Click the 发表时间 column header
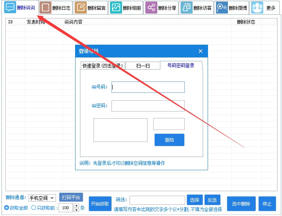Screen dimensions: 282x216 [x=44, y=22]
